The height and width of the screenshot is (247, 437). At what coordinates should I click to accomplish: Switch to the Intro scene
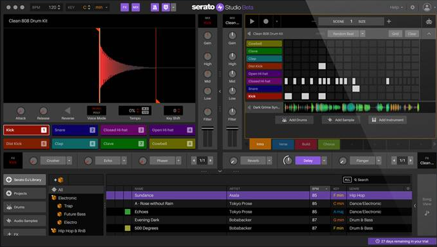260,144
